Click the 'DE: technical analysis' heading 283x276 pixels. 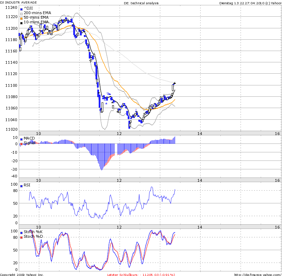tap(141, 3)
